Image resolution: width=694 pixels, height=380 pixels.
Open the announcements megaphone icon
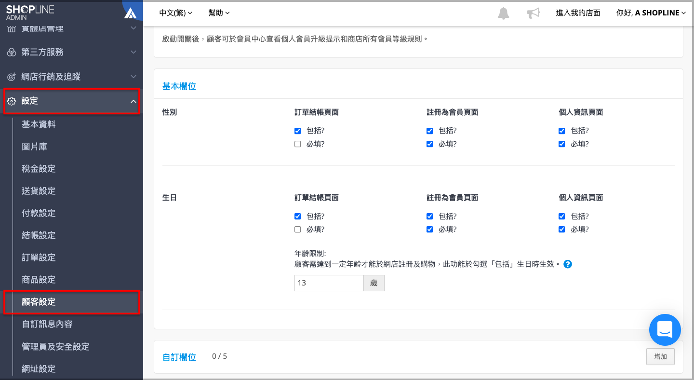pyautogui.click(x=533, y=13)
